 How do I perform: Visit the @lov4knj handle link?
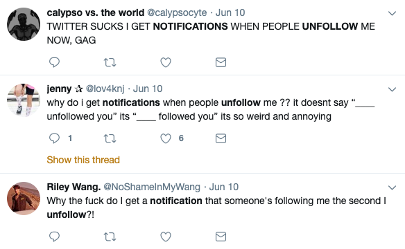[x=105, y=89]
